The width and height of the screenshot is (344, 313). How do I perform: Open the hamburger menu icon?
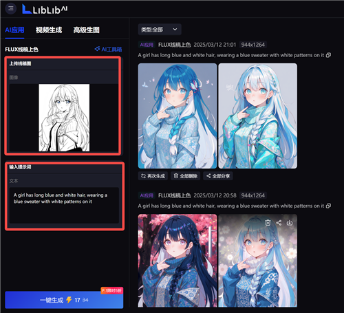(x=11, y=9)
